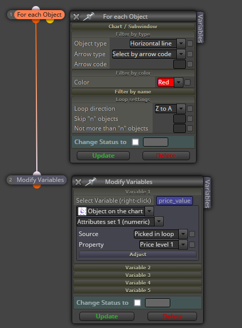242x328 pixels.
Task: Click Update in For each Object panel
Action: (x=104, y=156)
